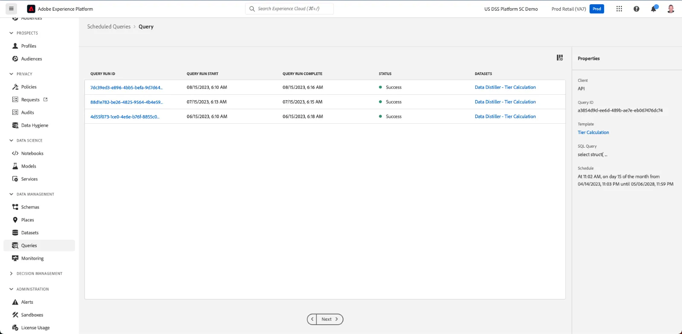Click the Policies sidebar icon
Viewport: 682px width, 334px height.
[x=15, y=87]
